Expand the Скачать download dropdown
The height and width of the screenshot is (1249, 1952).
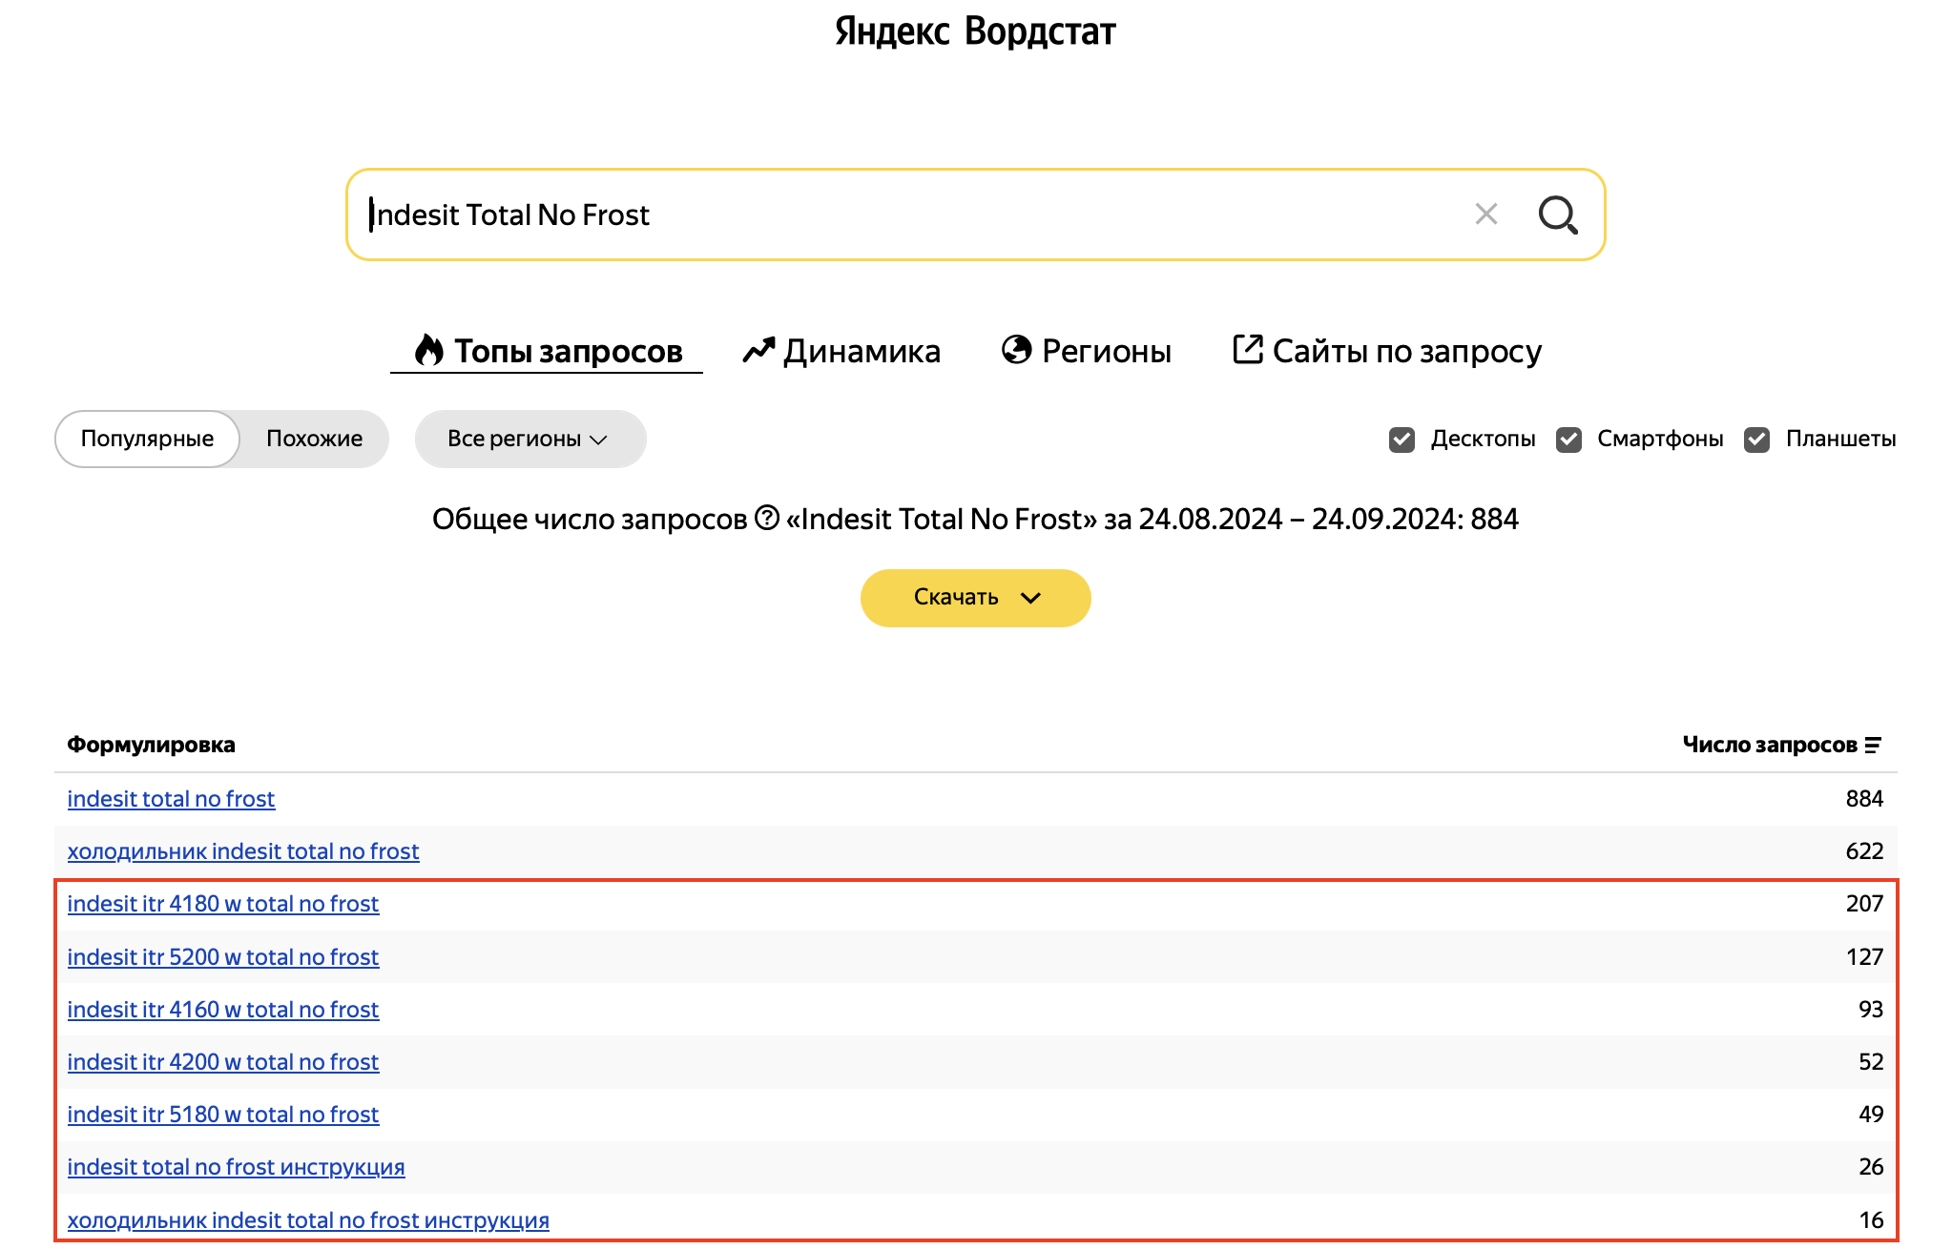[975, 598]
